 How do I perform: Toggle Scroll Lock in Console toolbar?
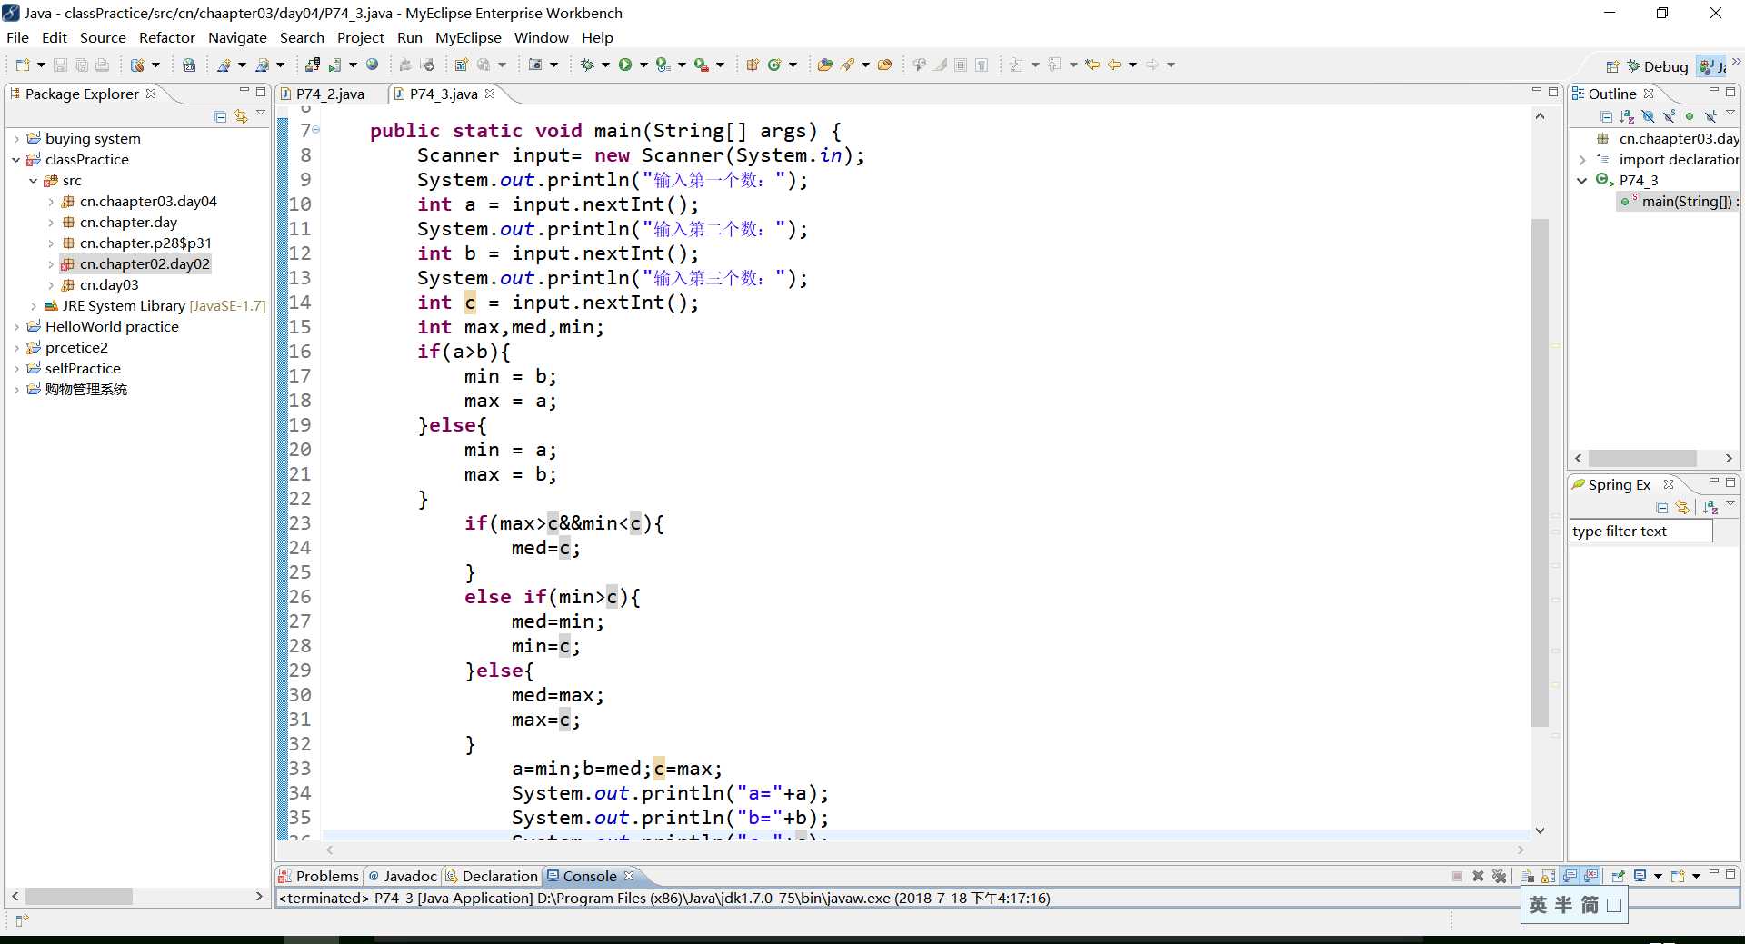tap(1549, 876)
